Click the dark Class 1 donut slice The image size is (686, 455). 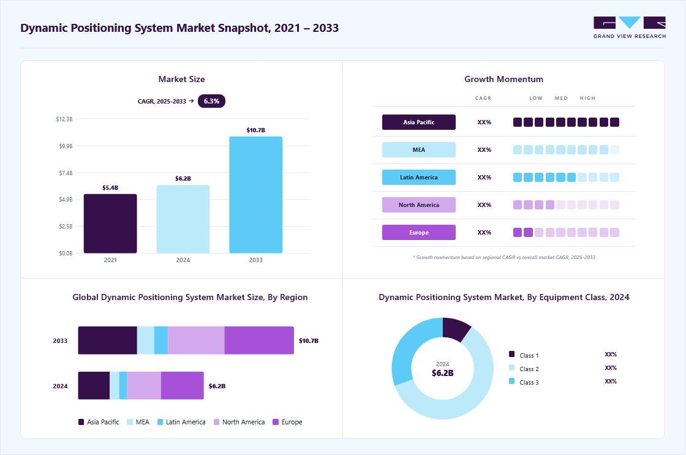pyautogui.click(x=455, y=328)
